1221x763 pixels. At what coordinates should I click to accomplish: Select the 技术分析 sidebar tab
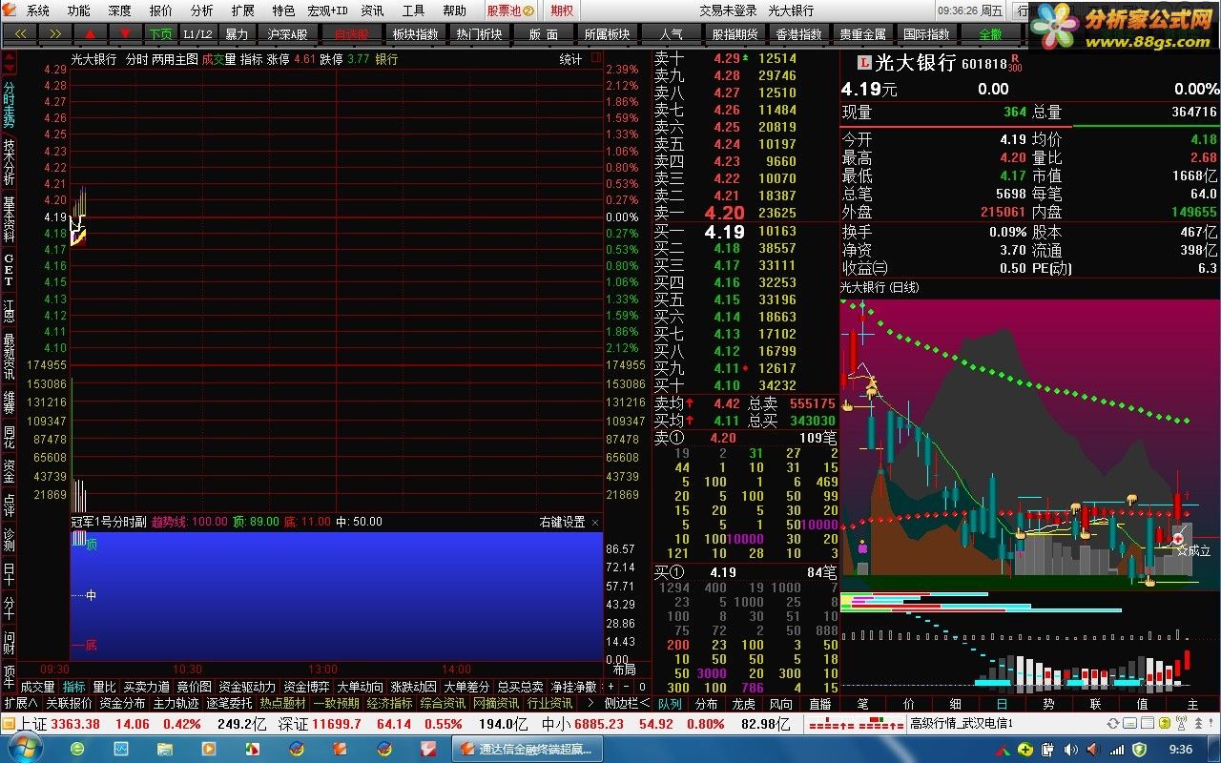[x=9, y=162]
